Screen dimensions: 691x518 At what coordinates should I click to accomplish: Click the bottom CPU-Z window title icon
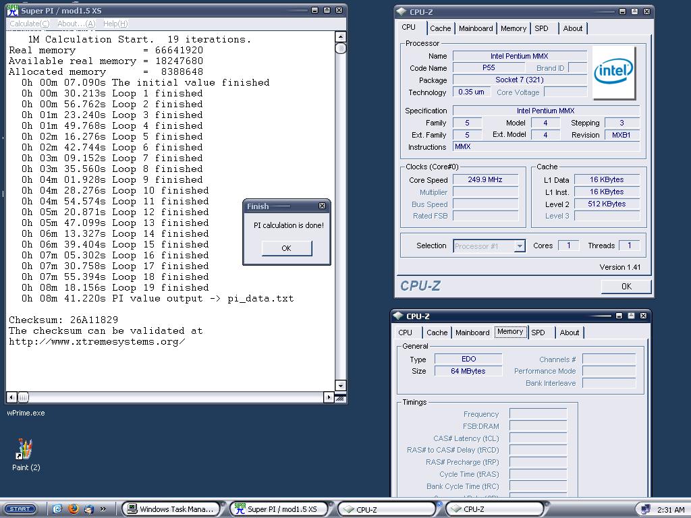click(x=398, y=316)
